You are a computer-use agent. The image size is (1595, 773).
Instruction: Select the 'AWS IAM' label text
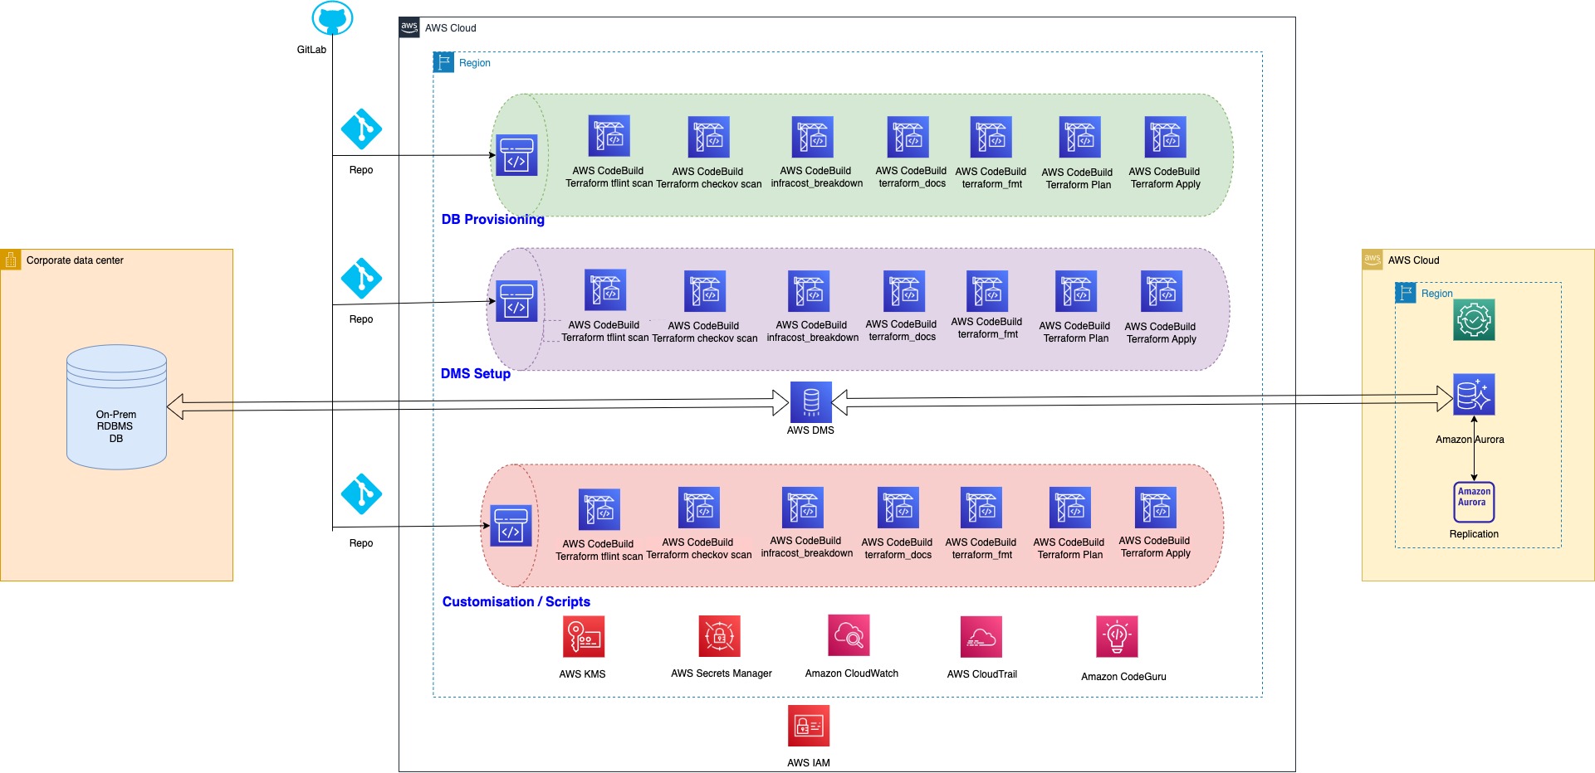point(809,763)
